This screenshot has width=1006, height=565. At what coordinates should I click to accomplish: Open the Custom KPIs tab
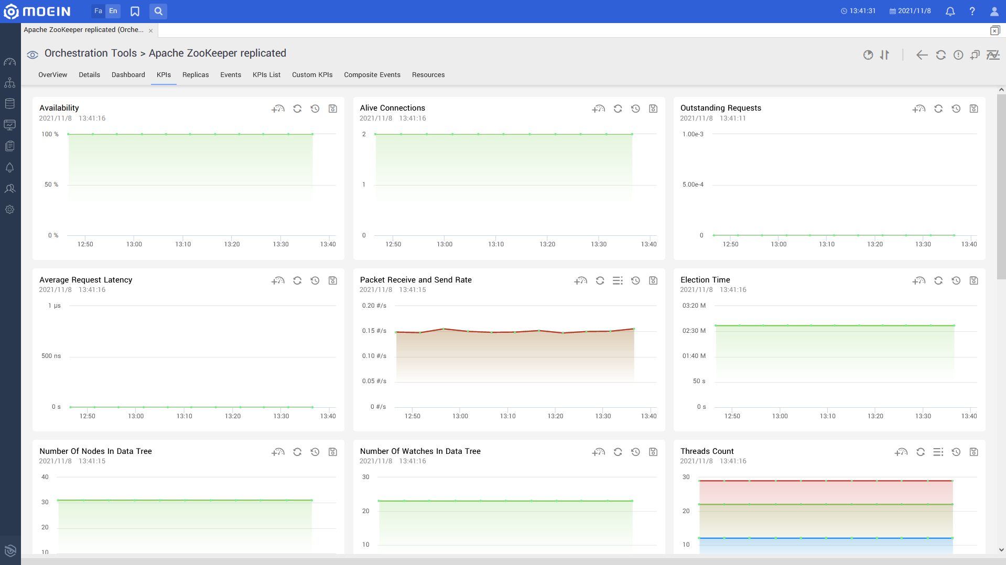(x=312, y=75)
